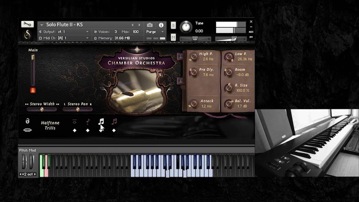Click the keyboard range icon below padlock
Screen dimensions: 359x202
click(x=27, y=130)
